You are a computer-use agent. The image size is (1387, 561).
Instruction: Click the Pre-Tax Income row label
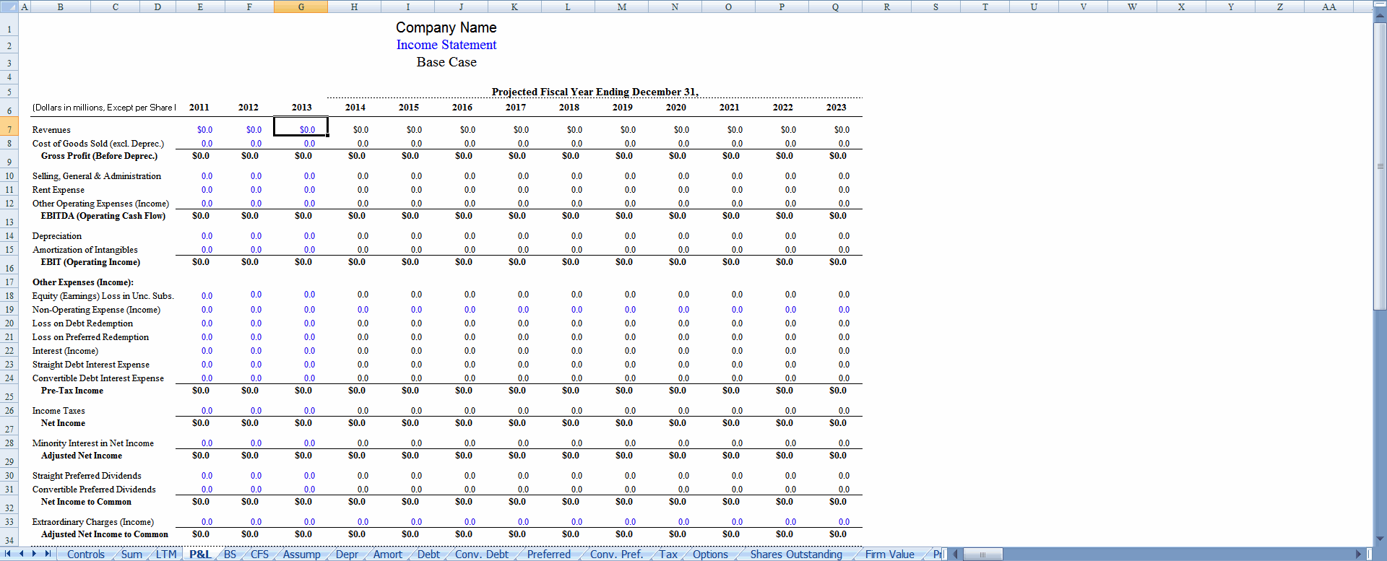coord(72,391)
